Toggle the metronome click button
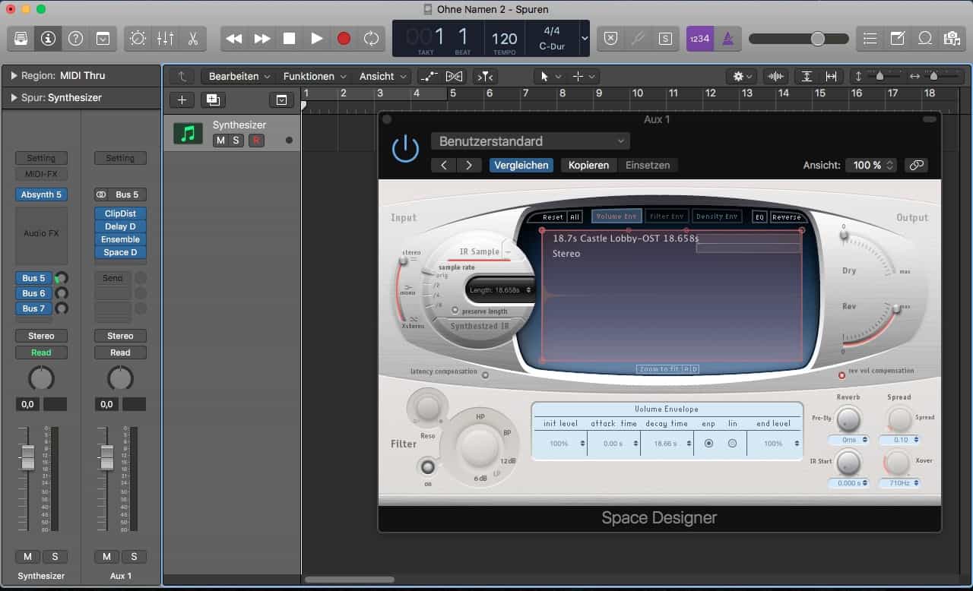Screen dimensions: 973x591 (x=727, y=38)
